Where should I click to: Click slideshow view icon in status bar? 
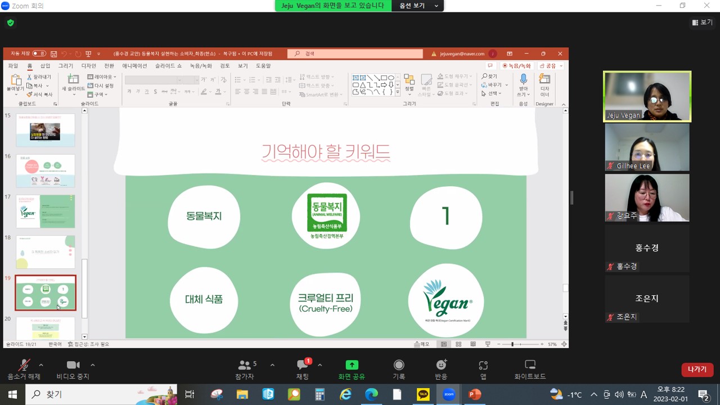[488, 344]
